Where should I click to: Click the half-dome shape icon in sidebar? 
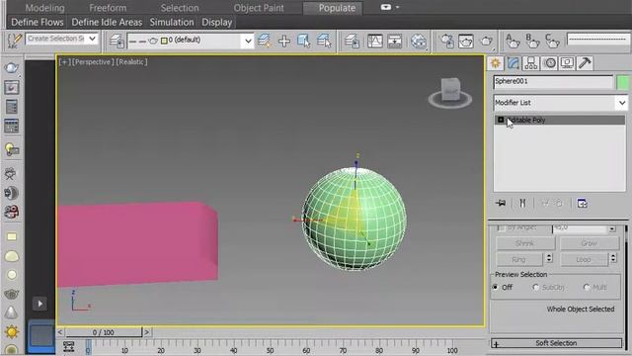pos(11,256)
